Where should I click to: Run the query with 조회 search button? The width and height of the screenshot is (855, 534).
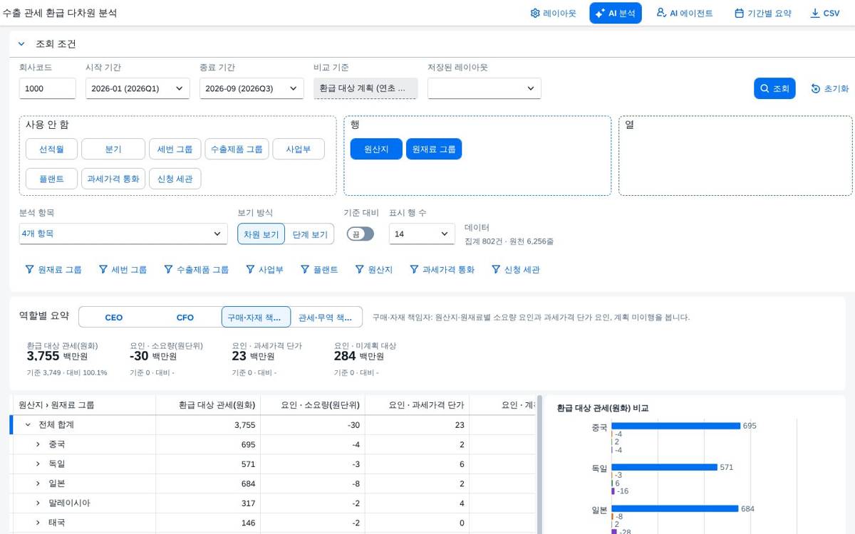(774, 88)
